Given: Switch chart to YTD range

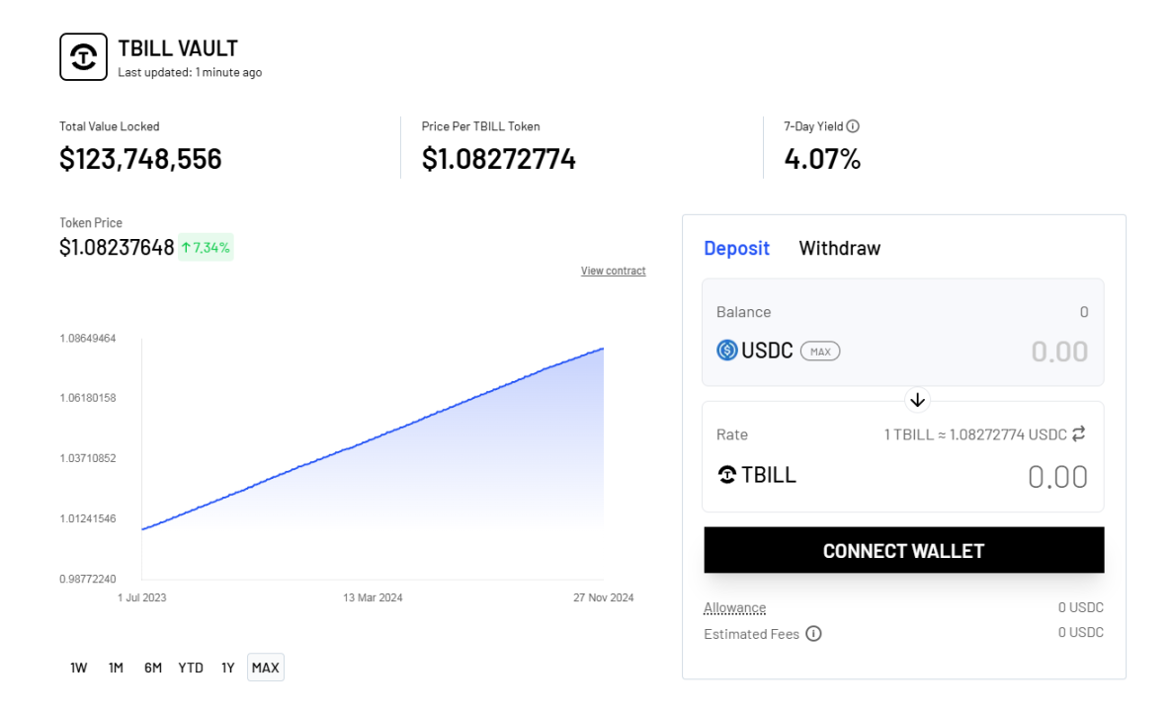Looking at the screenshot, I should pos(191,668).
